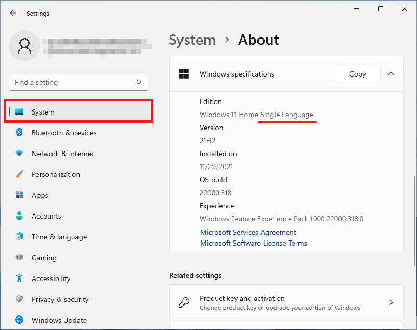Select Personalization in the sidebar

[x=79, y=174]
